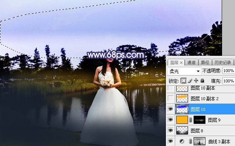
Task: Click the orange stroke thumbnail of 图层 10 副本 2
Action: (182, 98)
